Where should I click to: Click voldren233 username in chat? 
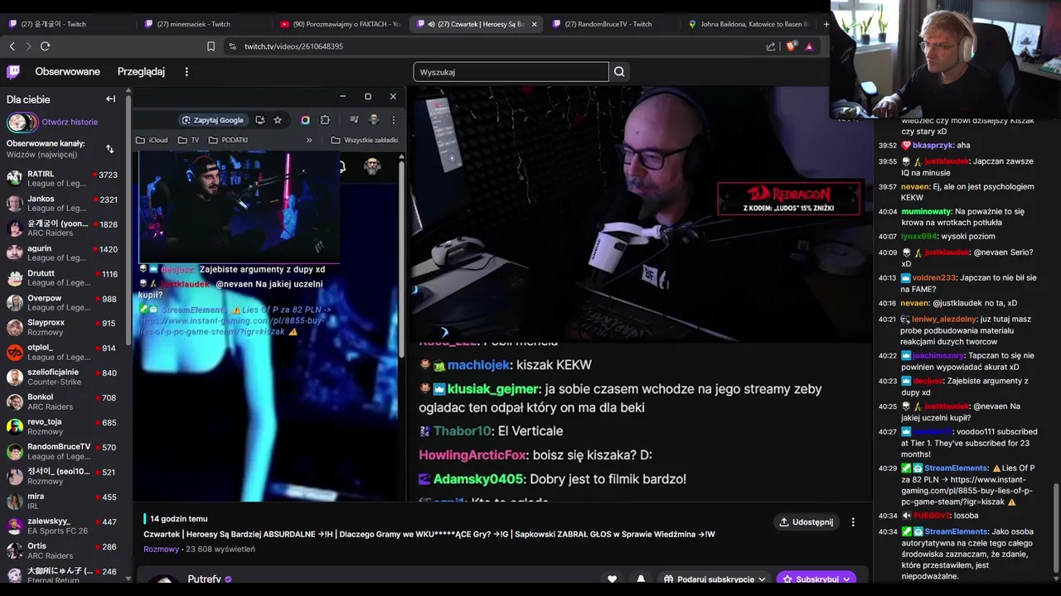pos(934,278)
